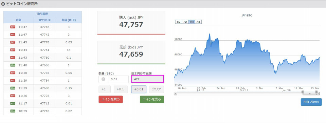Click the red コインを買う button
Screen dimensions: 326x123
[111, 99]
